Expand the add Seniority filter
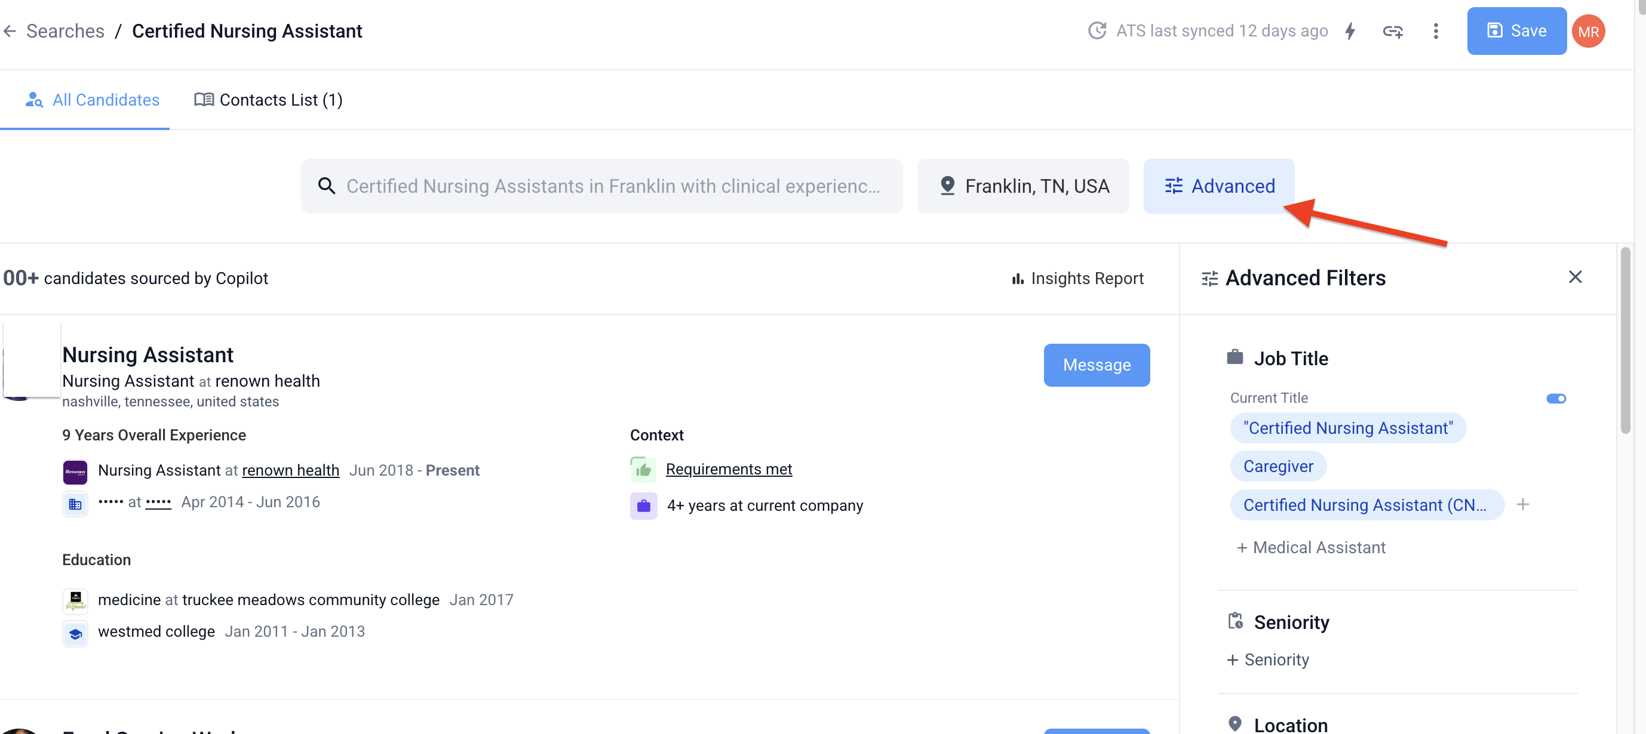Image resolution: width=1646 pixels, height=734 pixels. coord(1268,659)
